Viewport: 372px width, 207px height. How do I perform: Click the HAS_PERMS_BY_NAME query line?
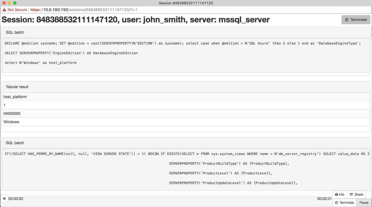[x=187, y=154]
